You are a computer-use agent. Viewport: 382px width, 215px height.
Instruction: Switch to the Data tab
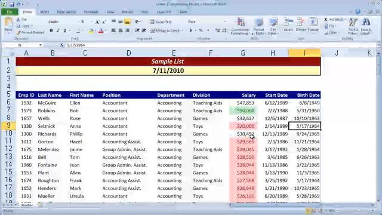[110, 12]
